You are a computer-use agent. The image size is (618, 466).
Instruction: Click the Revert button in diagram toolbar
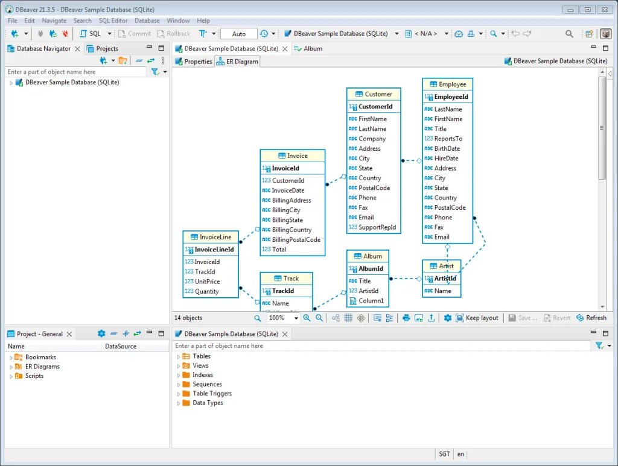(557, 318)
